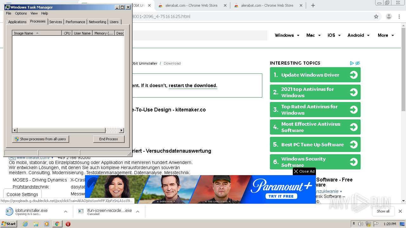
Task: Click the ad hide eye icon
Action: 357,63
